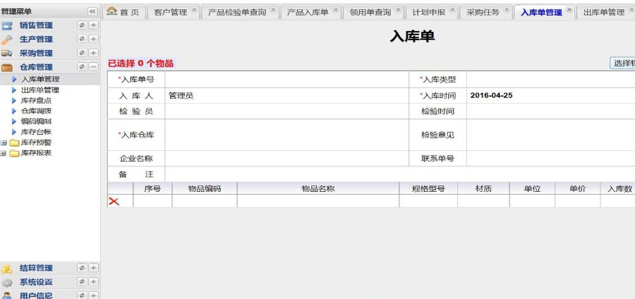This screenshot has height=299, width=635.
Task: Expand the 销售管理 section
Action: coord(94,25)
